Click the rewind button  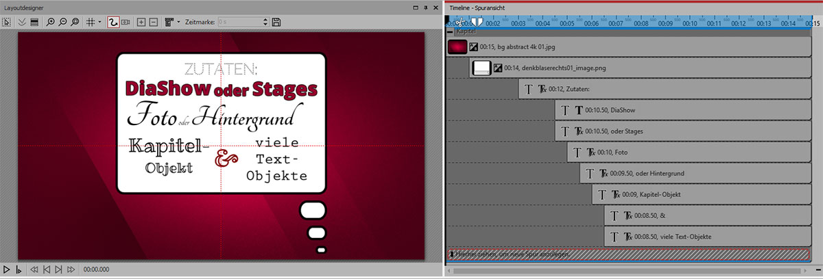(x=34, y=269)
